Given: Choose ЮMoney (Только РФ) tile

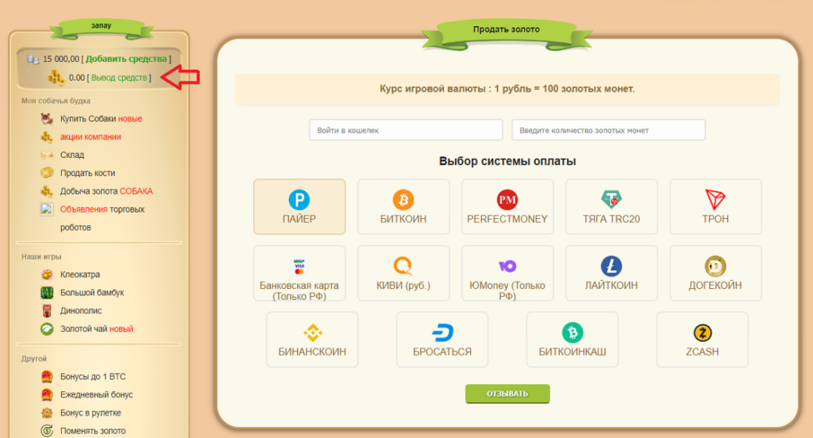Looking at the screenshot, I should pos(507,273).
